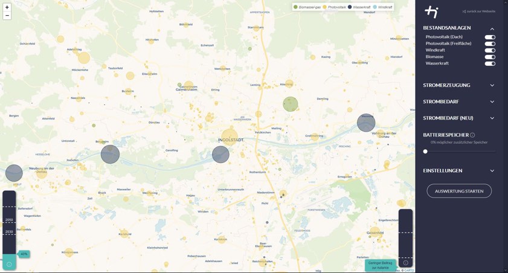The image size is (508, 273).
Task: Expand the Stromerzeugung section
Action: click(492, 85)
